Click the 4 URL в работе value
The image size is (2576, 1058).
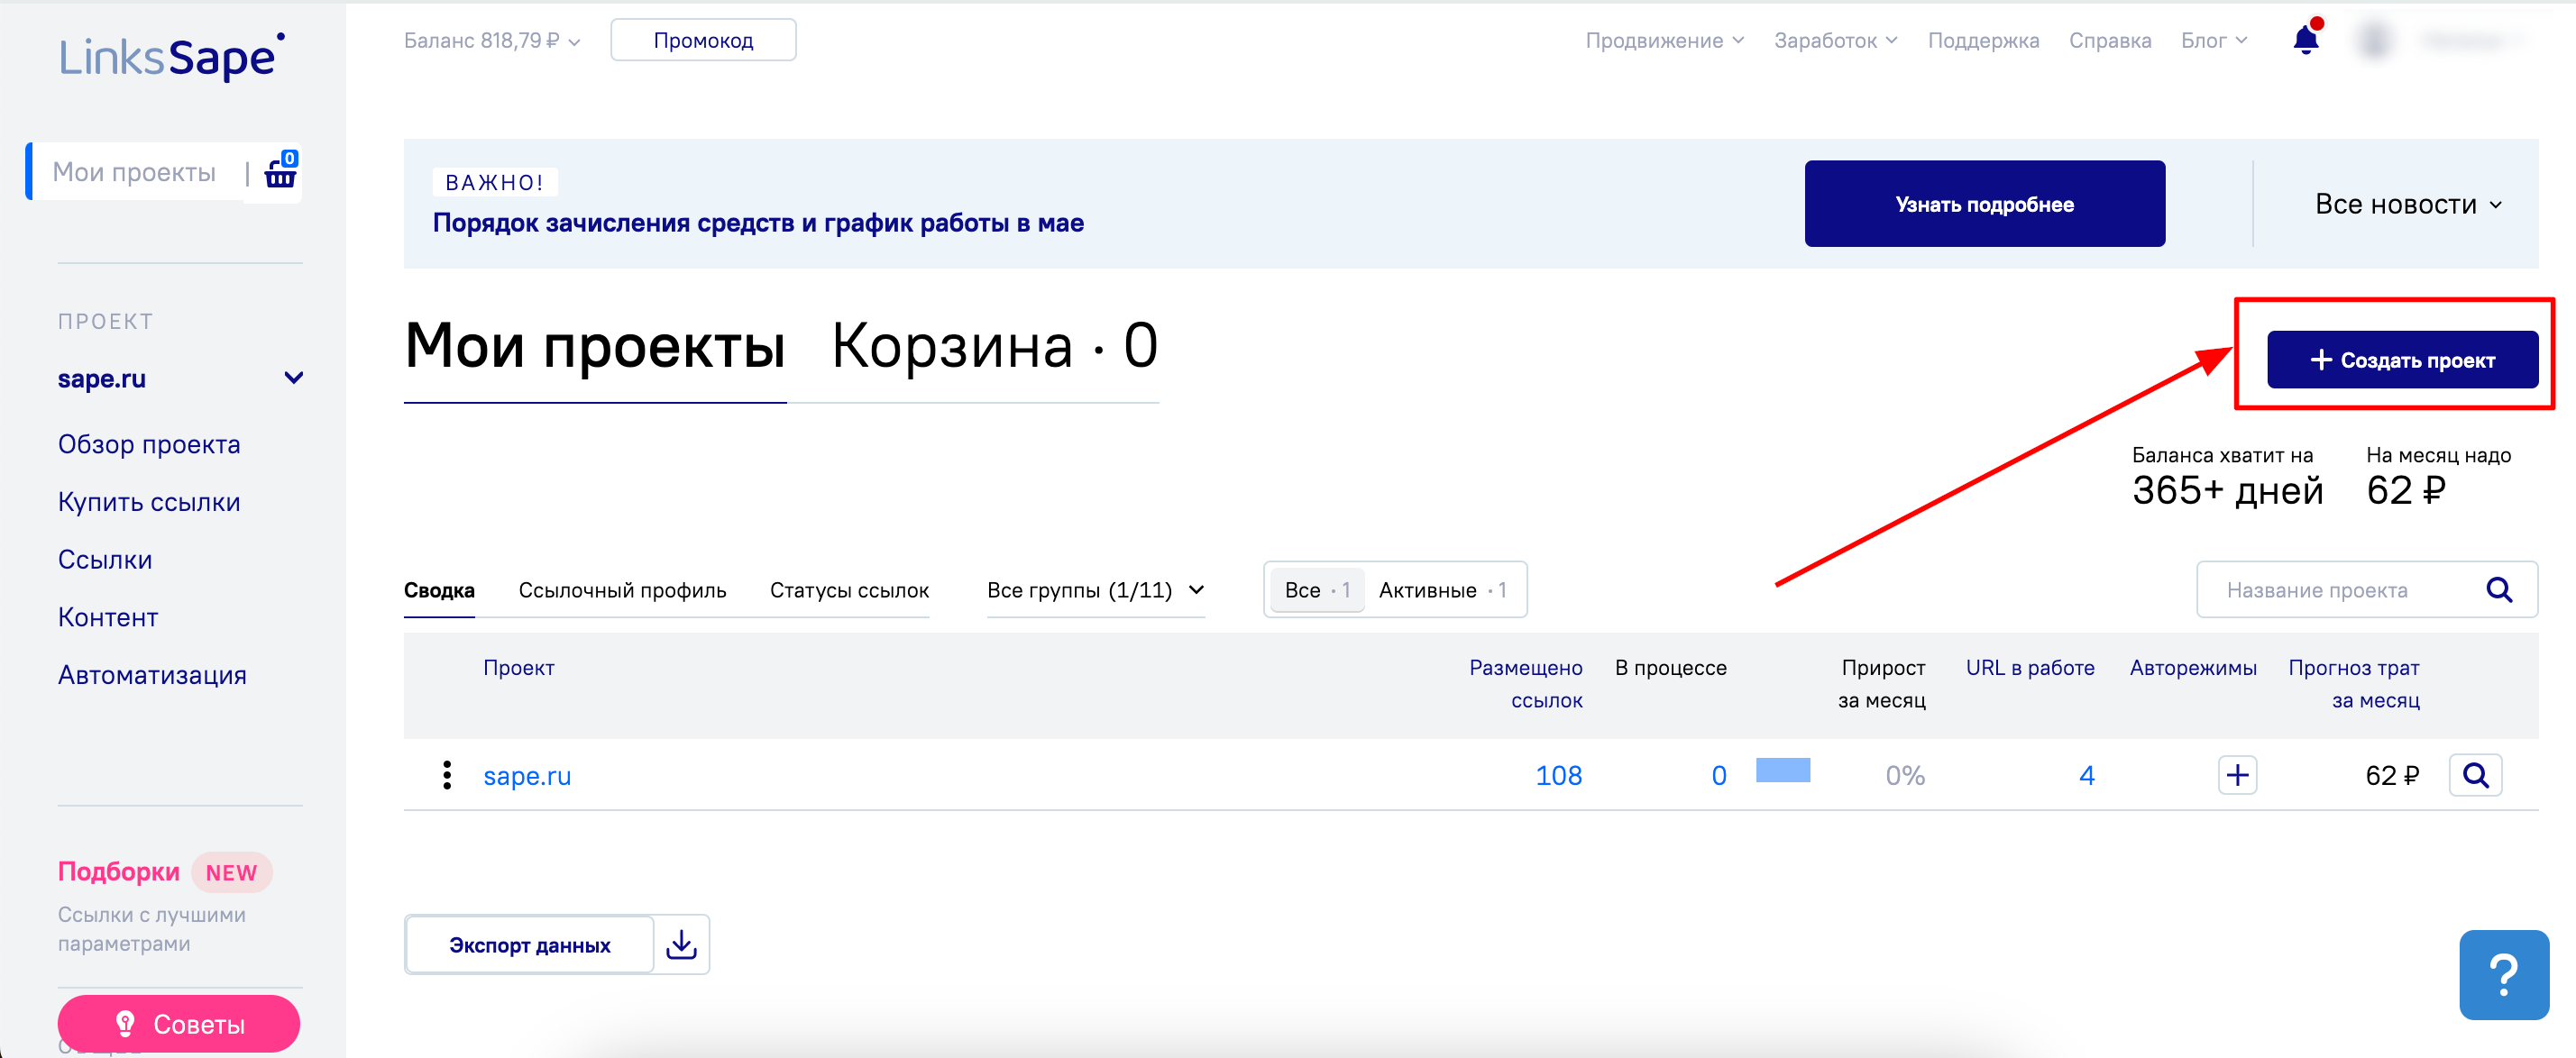(2086, 775)
